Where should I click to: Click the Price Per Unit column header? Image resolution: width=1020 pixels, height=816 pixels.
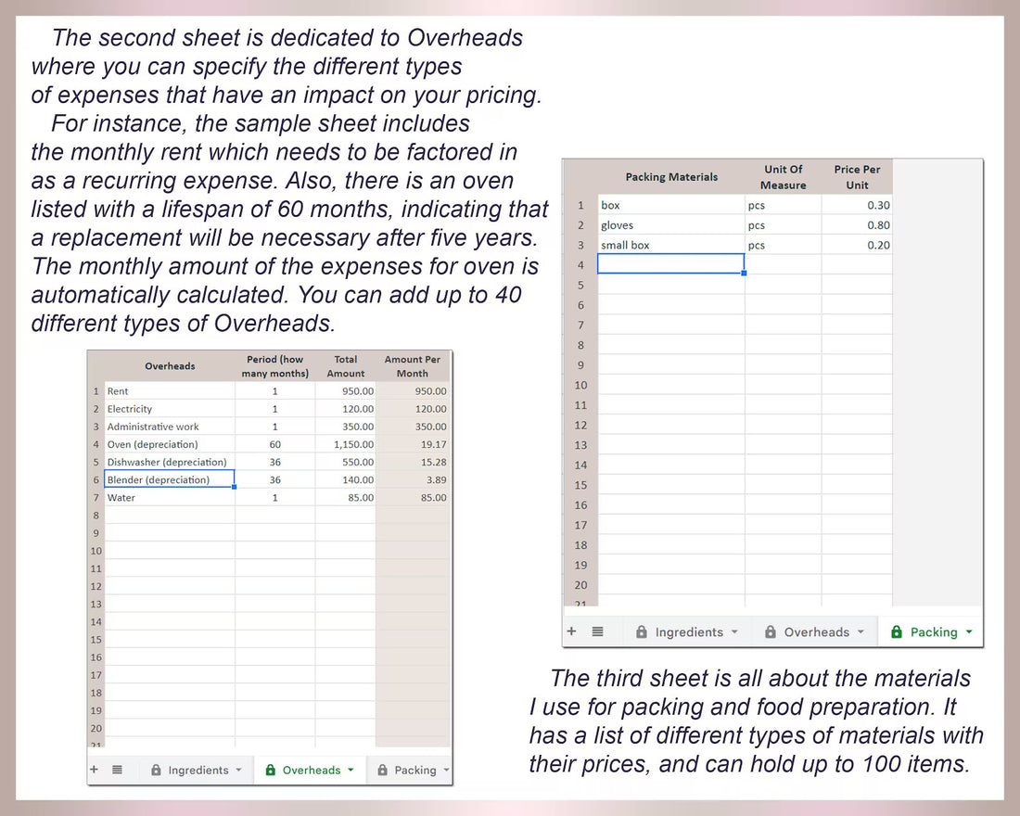[856, 176]
